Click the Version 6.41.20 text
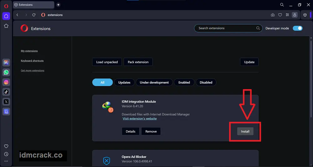 pyautogui.click(x=132, y=106)
